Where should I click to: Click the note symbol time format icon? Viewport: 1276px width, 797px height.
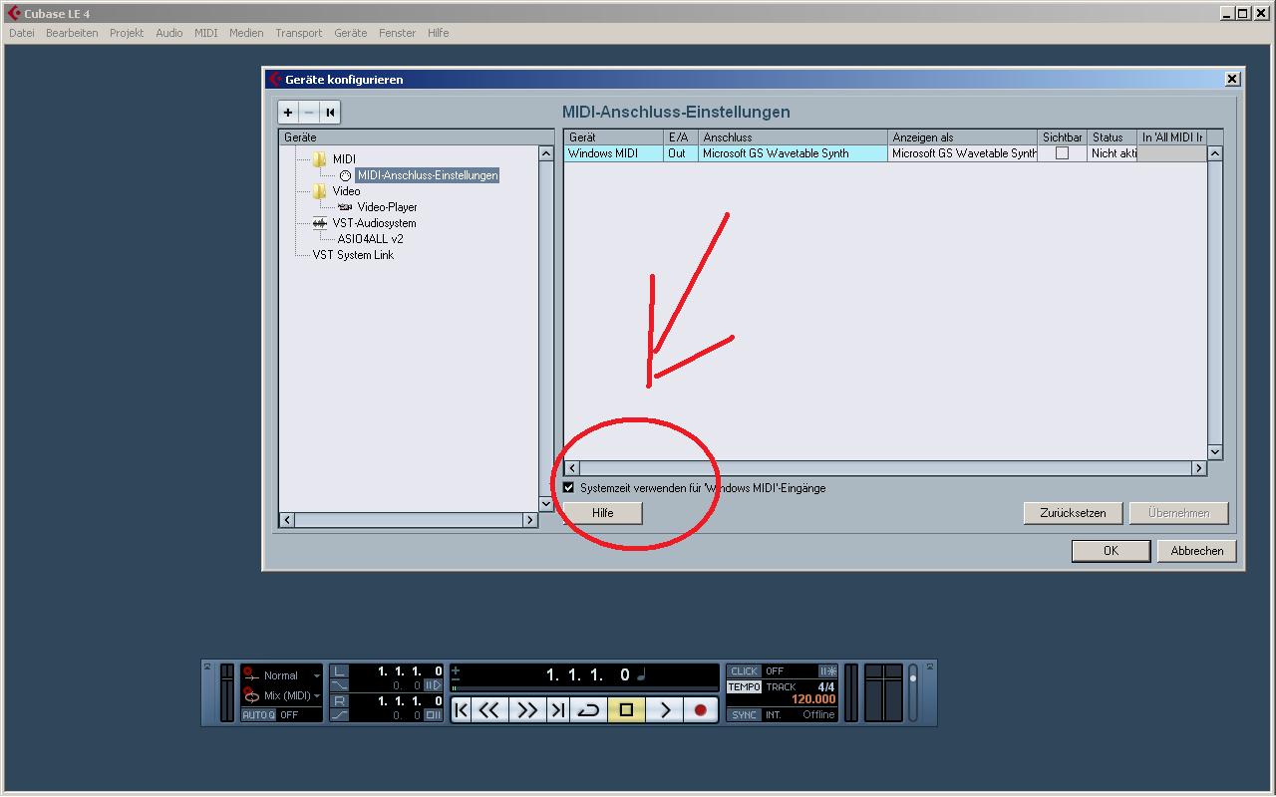click(x=641, y=674)
